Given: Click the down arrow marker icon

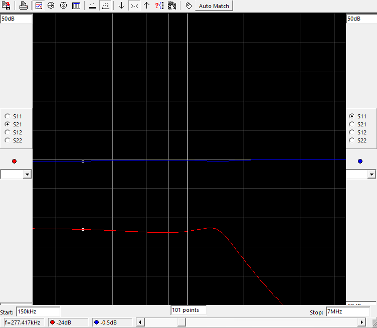Looking at the screenshot, I should (x=121, y=6).
